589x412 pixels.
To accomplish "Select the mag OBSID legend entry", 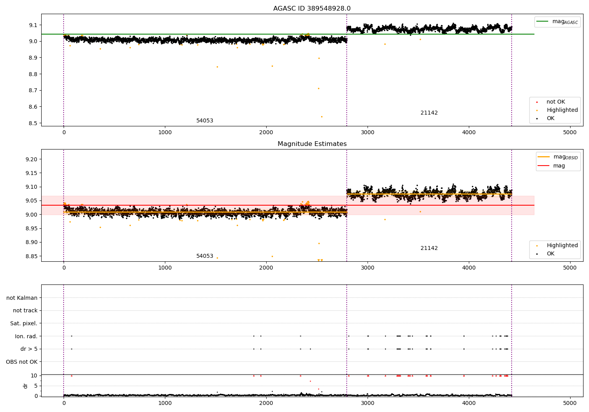I will tap(558, 157).
